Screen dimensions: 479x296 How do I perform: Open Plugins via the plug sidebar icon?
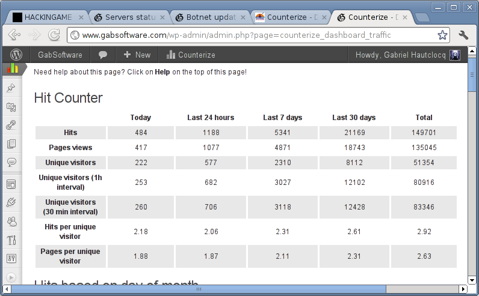11,203
